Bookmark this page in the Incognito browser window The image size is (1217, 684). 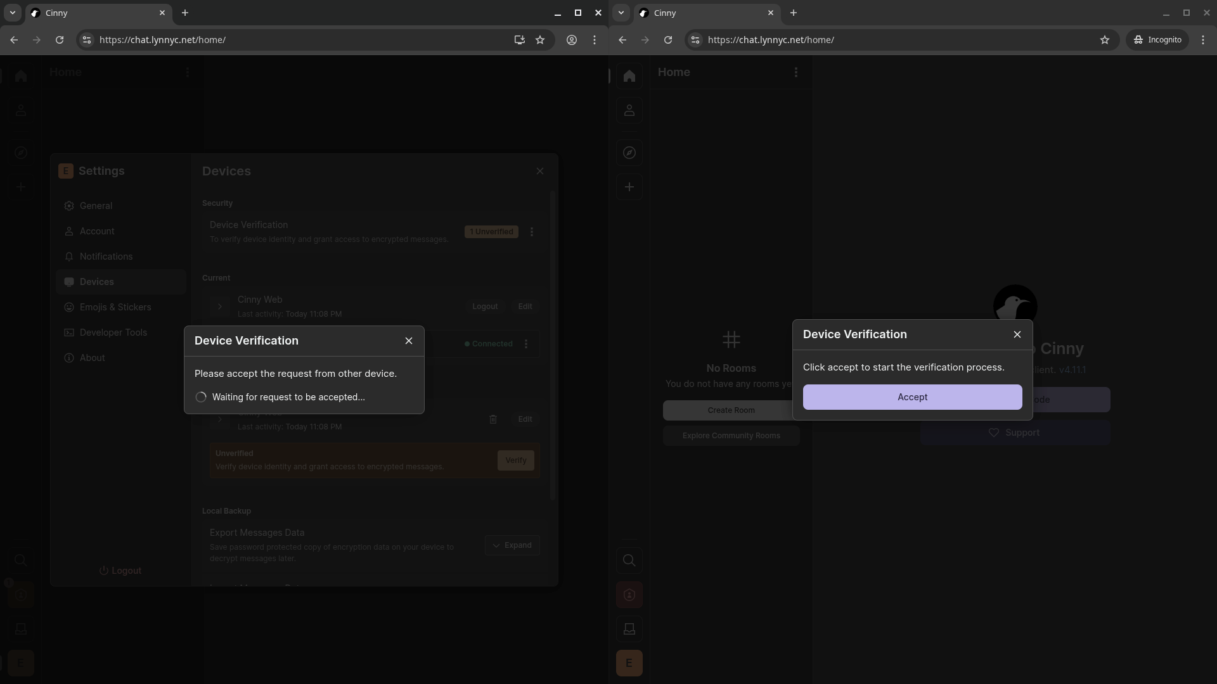coord(1105,40)
